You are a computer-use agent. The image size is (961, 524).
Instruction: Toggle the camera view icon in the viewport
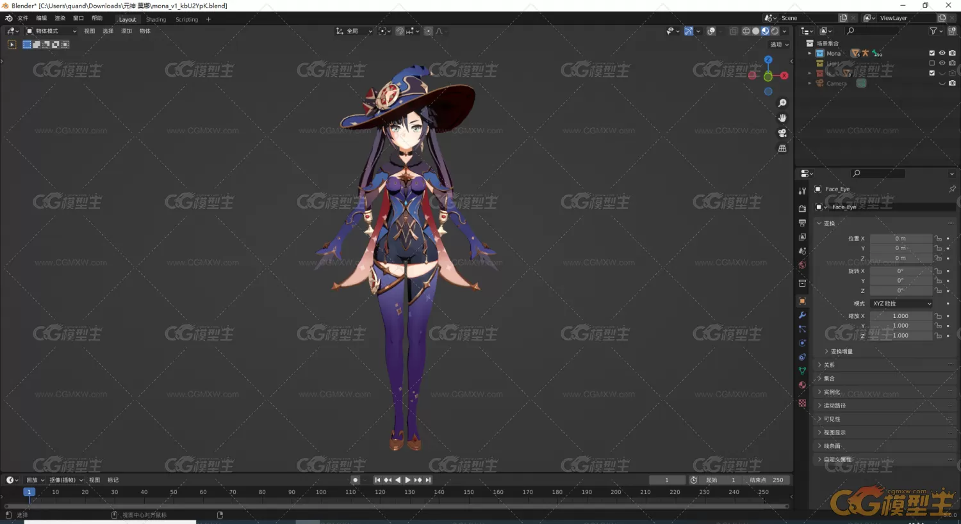click(782, 133)
